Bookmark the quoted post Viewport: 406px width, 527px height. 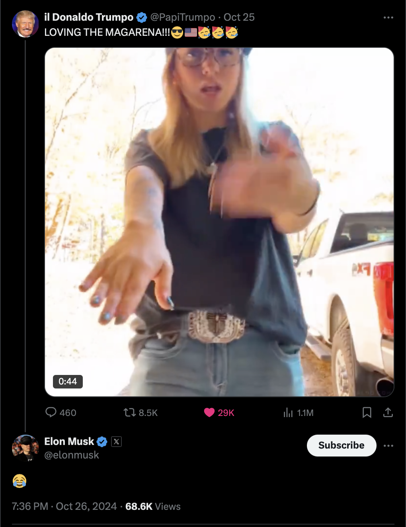click(367, 412)
